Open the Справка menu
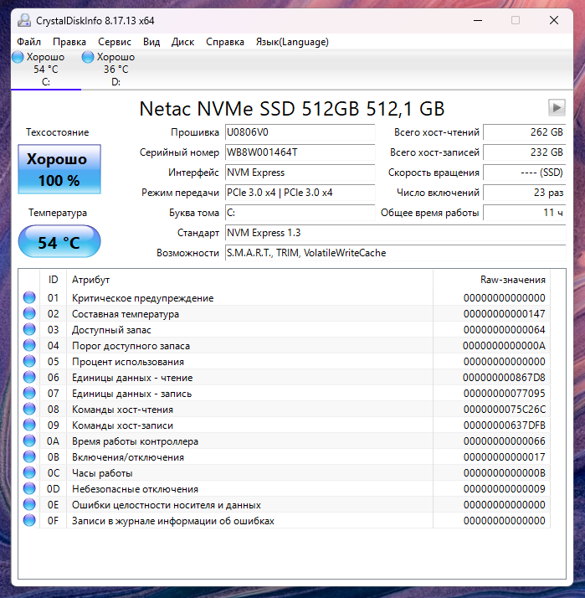 point(225,42)
